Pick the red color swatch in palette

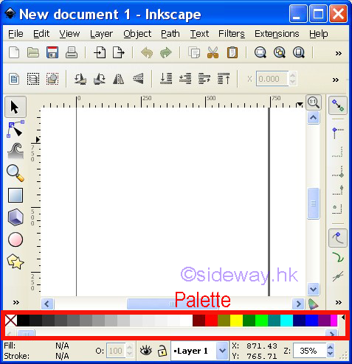click(211, 321)
